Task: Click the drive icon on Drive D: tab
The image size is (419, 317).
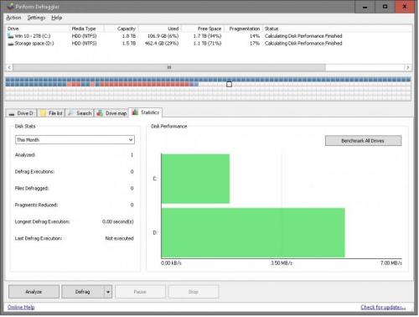Action: (12, 114)
